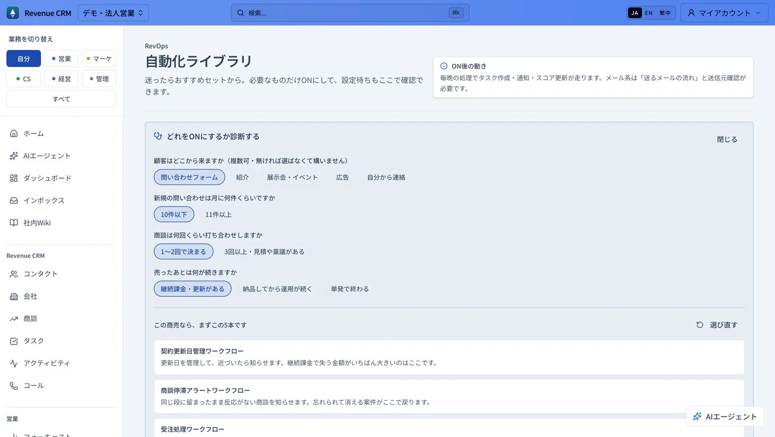Select the 11件以上 option
Viewport: 775px width, 437px height.
pos(218,214)
